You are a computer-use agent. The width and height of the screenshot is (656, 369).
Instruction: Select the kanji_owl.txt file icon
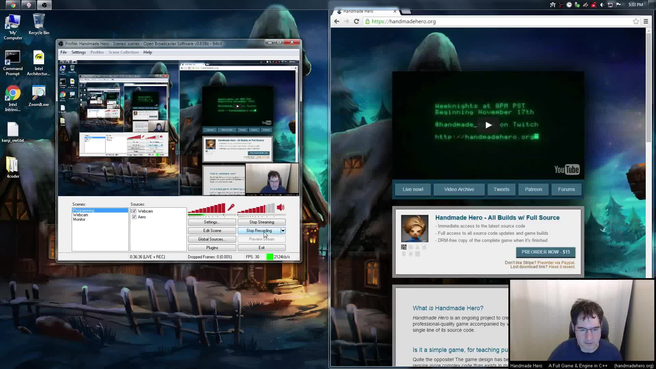[13, 132]
